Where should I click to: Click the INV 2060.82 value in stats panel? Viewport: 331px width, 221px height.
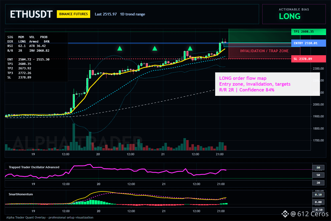tap(39, 51)
